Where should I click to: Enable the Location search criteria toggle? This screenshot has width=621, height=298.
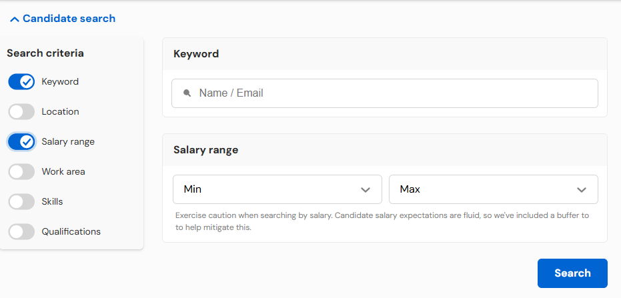tap(21, 112)
